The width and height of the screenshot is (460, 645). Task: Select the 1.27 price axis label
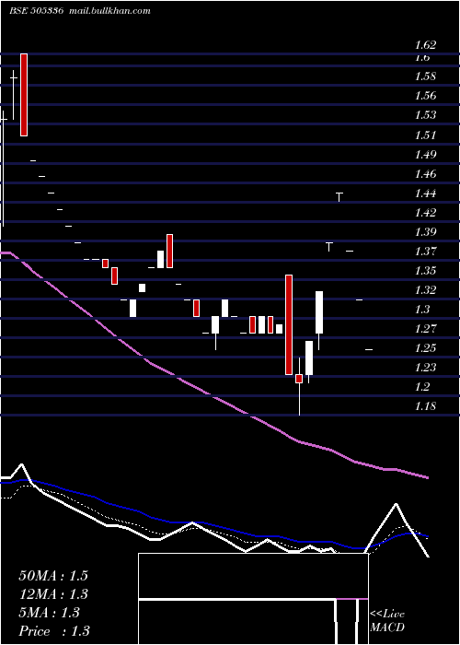coord(425,328)
